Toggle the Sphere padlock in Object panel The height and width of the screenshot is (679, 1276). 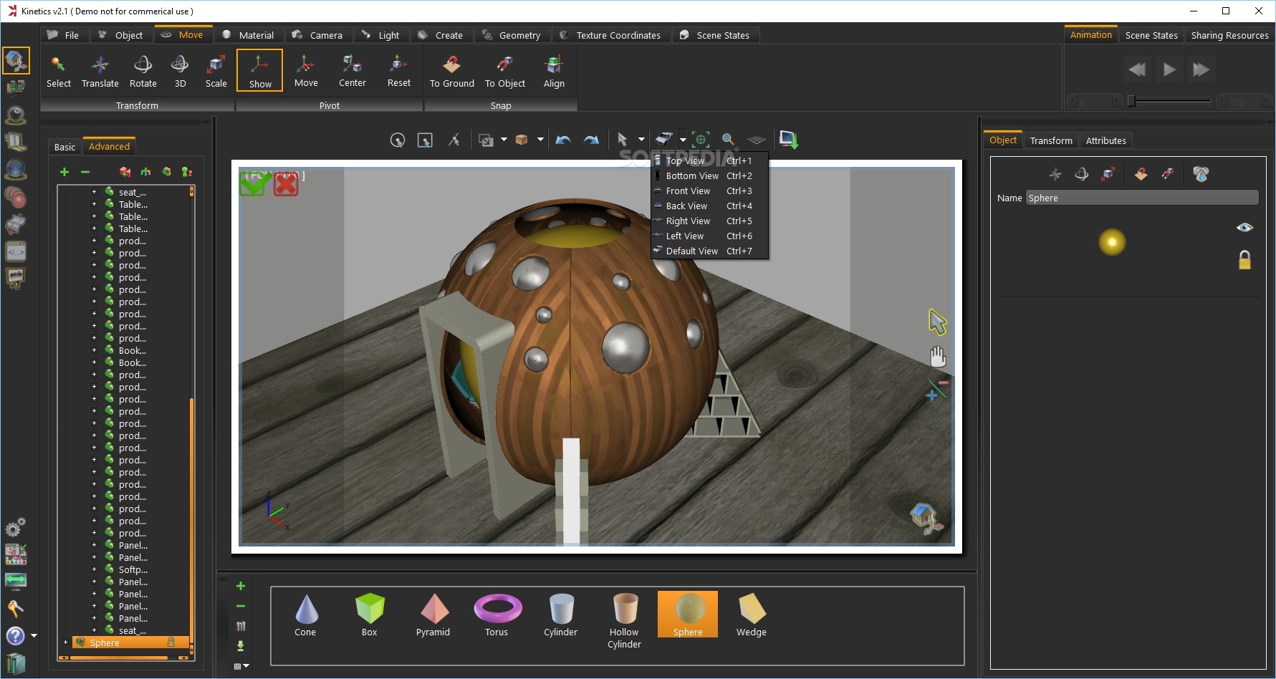pyautogui.click(x=1244, y=260)
